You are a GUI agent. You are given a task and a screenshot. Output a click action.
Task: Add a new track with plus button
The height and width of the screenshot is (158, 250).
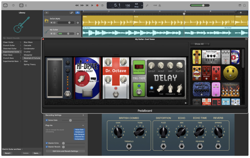coord(47,13)
